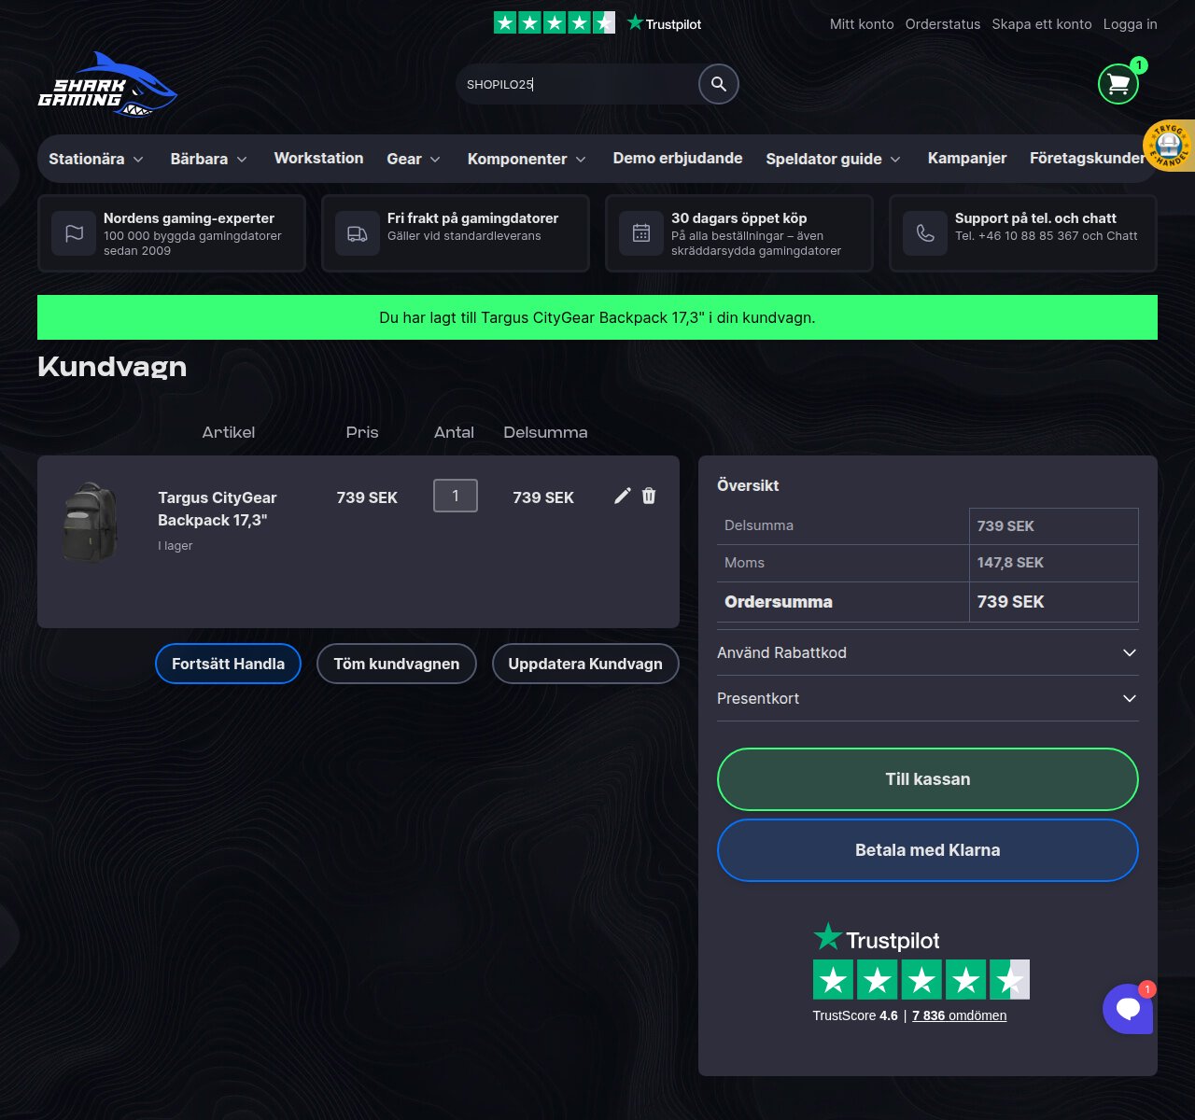
Task: Expand the Gear dropdown
Action: 414,159
